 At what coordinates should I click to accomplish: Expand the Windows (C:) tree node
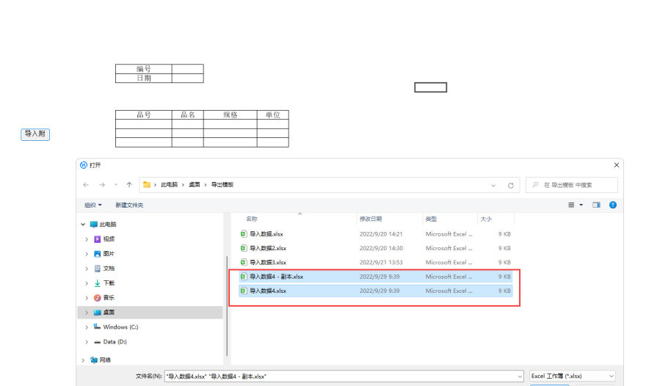[x=87, y=327]
